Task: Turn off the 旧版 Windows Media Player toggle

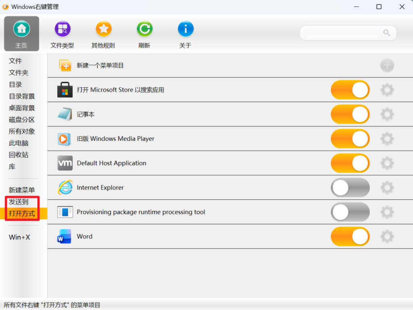Action: pos(350,139)
